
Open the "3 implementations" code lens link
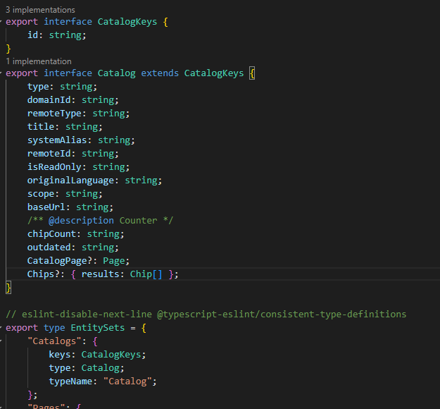click(x=40, y=10)
